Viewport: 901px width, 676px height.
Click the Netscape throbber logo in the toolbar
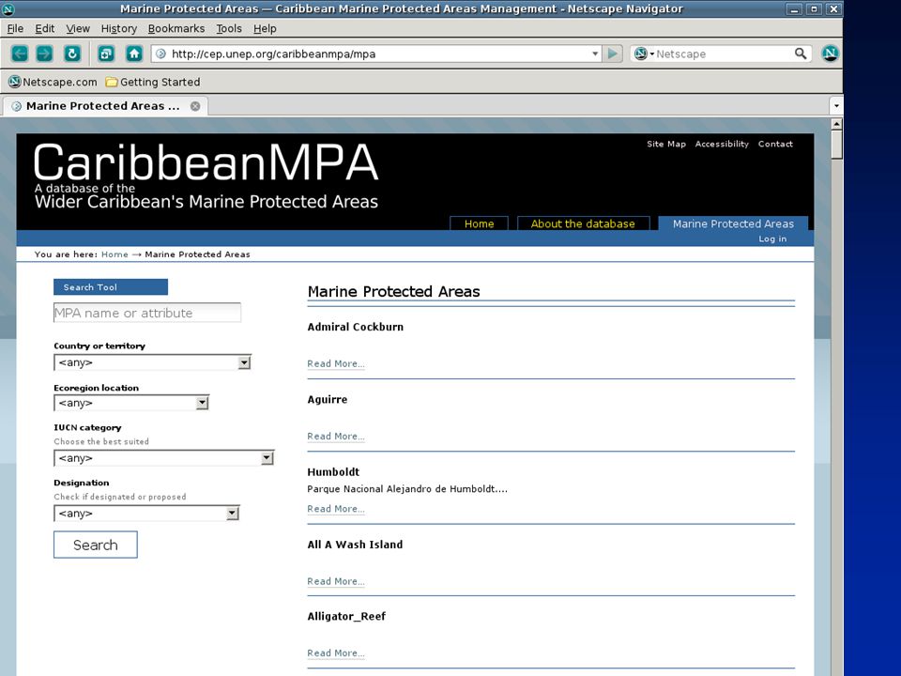pyautogui.click(x=830, y=54)
